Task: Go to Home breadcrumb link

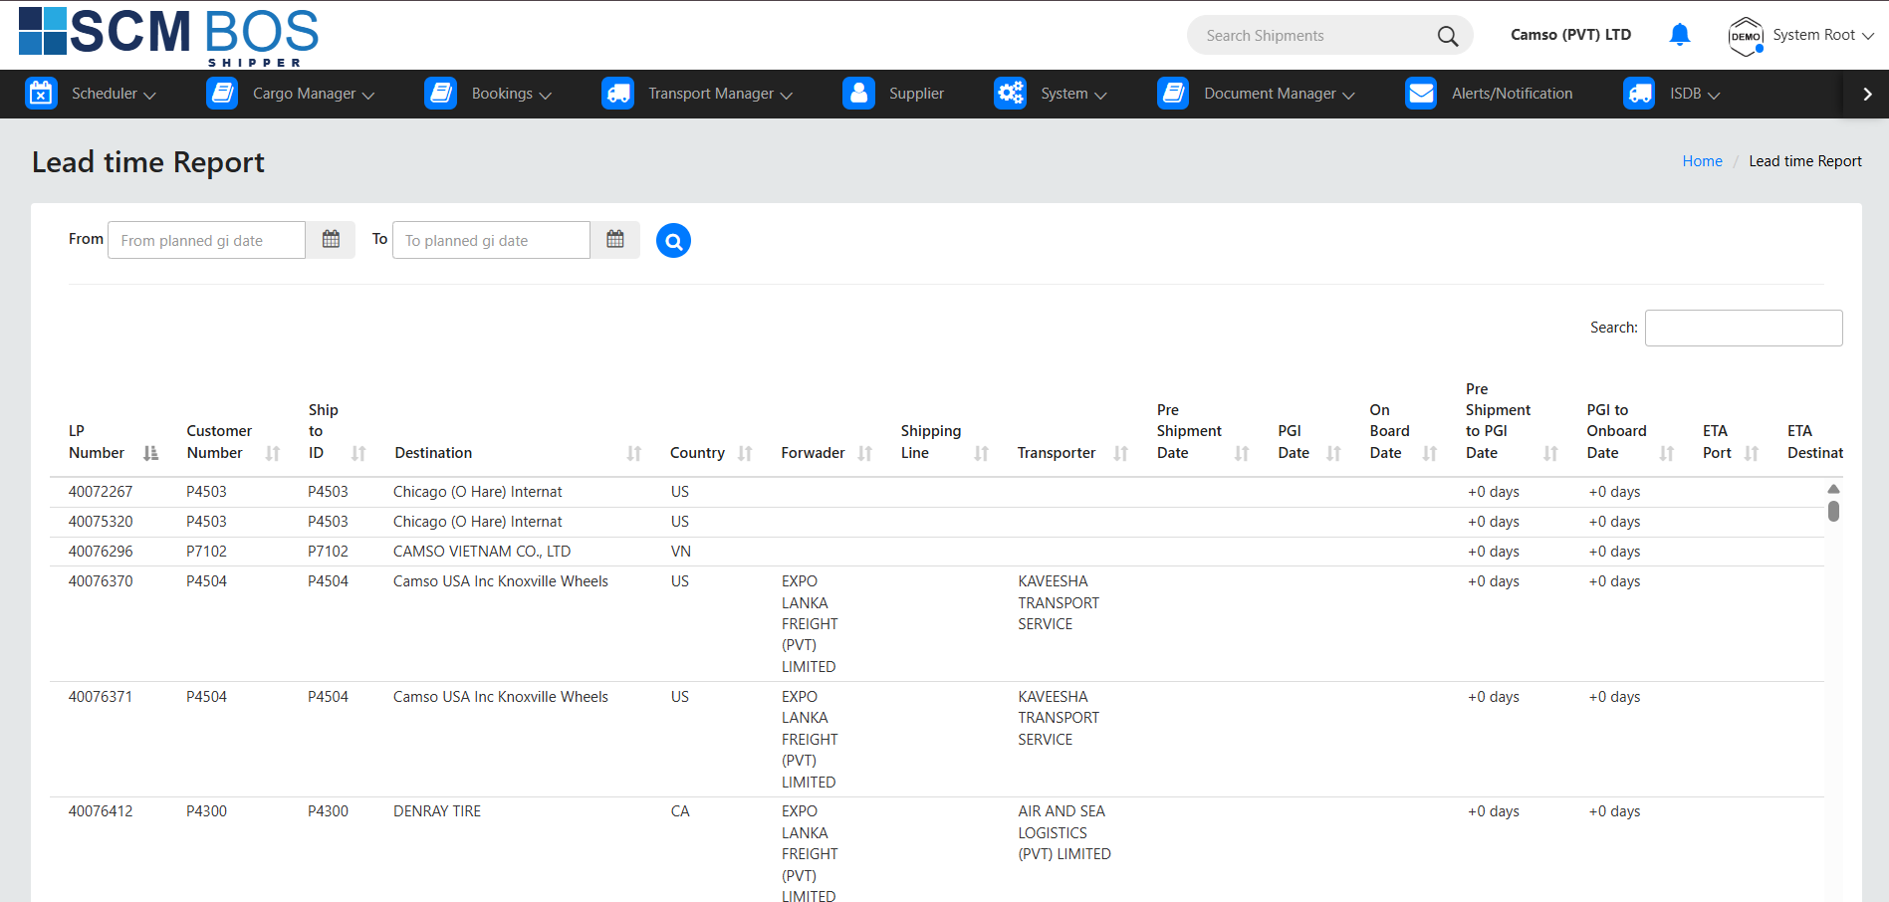Action: tap(1702, 161)
